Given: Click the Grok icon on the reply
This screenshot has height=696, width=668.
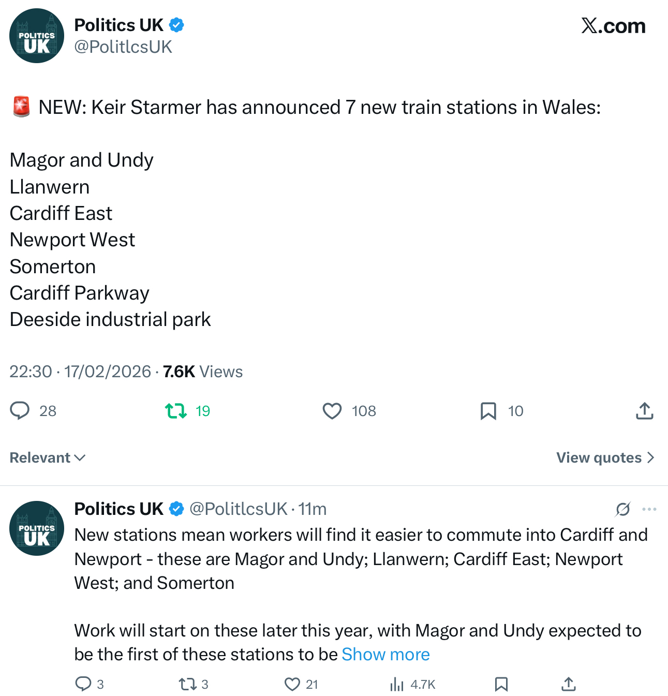Looking at the screenshot, I should pos(623,509).
